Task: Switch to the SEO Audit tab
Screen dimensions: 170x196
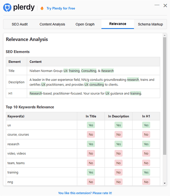Action: [x=20, y=24]
